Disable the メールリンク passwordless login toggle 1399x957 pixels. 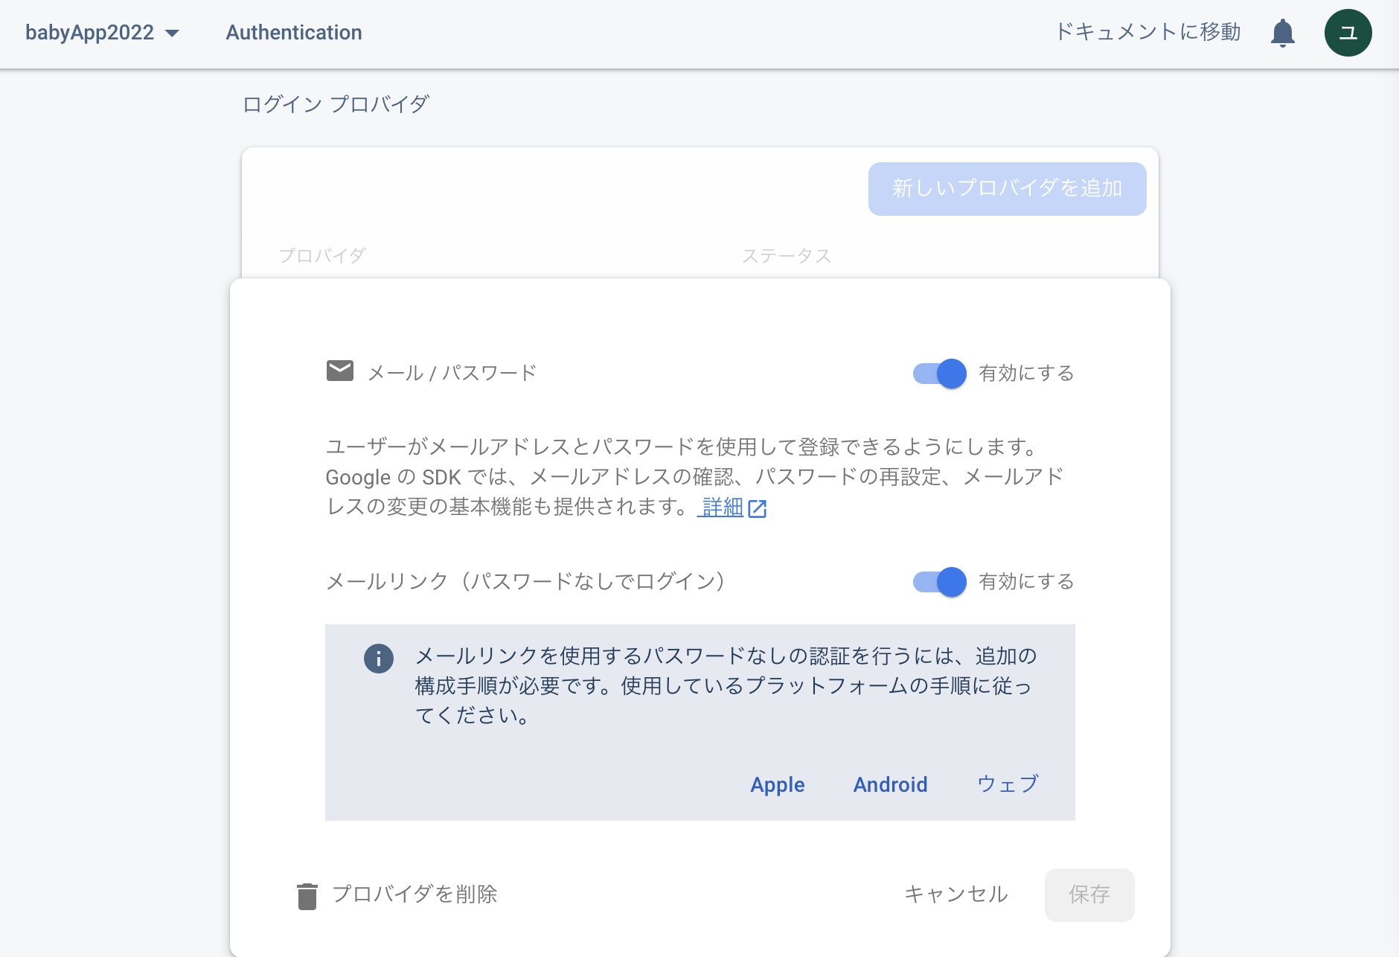pos(939,582)
